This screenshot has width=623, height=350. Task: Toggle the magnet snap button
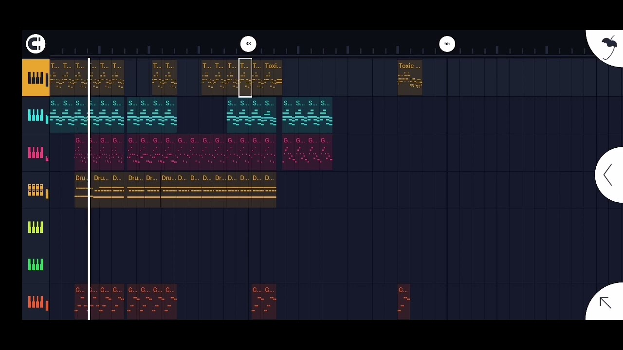[36, 44]
